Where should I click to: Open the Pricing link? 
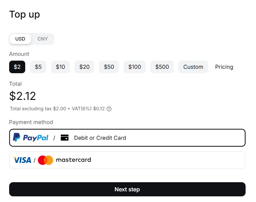224,67
